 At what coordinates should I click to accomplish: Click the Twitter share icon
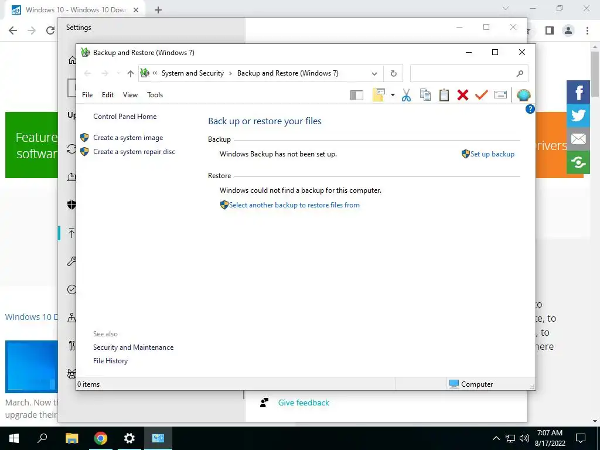pos(578,115)
